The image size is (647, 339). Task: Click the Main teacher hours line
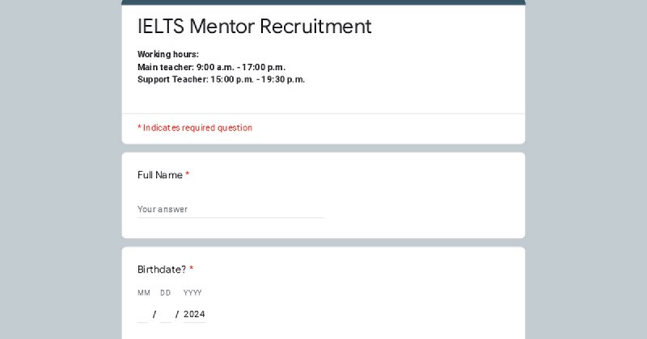click(211, 67)
